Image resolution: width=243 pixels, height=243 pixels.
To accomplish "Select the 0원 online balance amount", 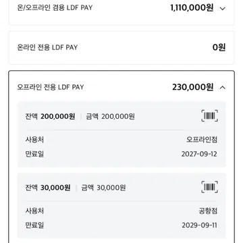I will pos(219,47).
